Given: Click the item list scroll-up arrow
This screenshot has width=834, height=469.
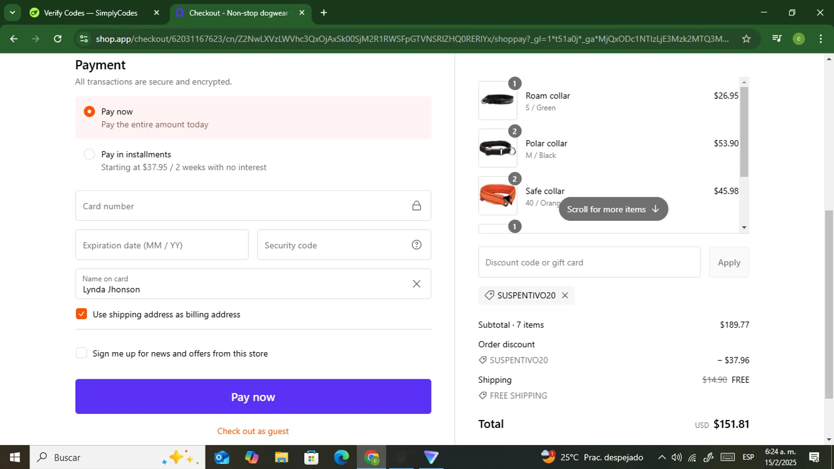Looking at the screenshot, I should tap(744, 82).
